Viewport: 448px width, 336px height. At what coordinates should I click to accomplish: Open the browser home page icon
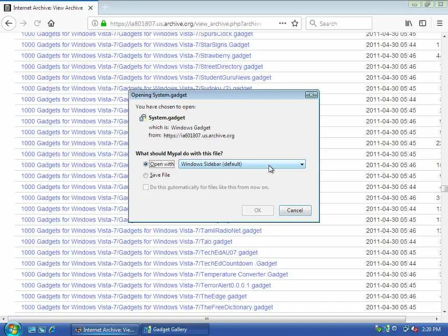[x=51, y=24]
